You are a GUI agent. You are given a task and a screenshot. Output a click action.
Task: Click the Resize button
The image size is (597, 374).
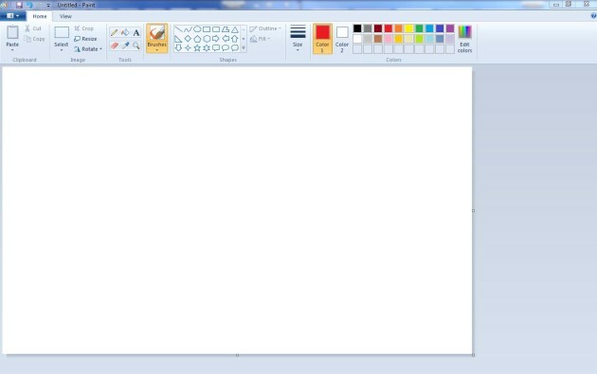click(85, 39)
